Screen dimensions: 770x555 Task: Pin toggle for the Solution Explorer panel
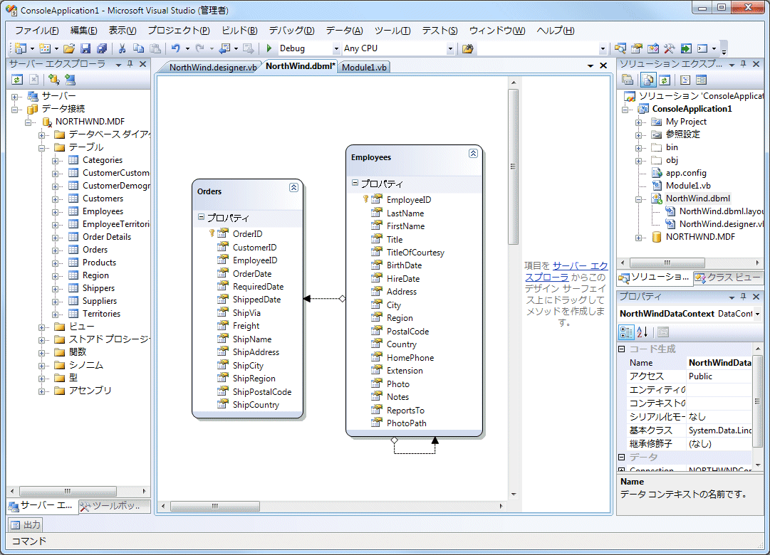744,64
